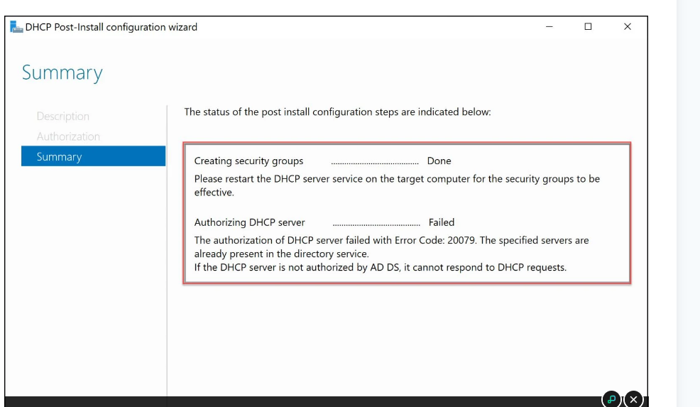Close the DHCP Post-Install configuration wizard
The height and width of the screenshot is (407, 700).
[628, 27]
